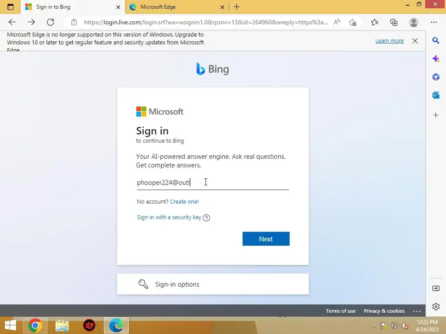
Task: Click the security key help question mark
Action: coord(206,218)
